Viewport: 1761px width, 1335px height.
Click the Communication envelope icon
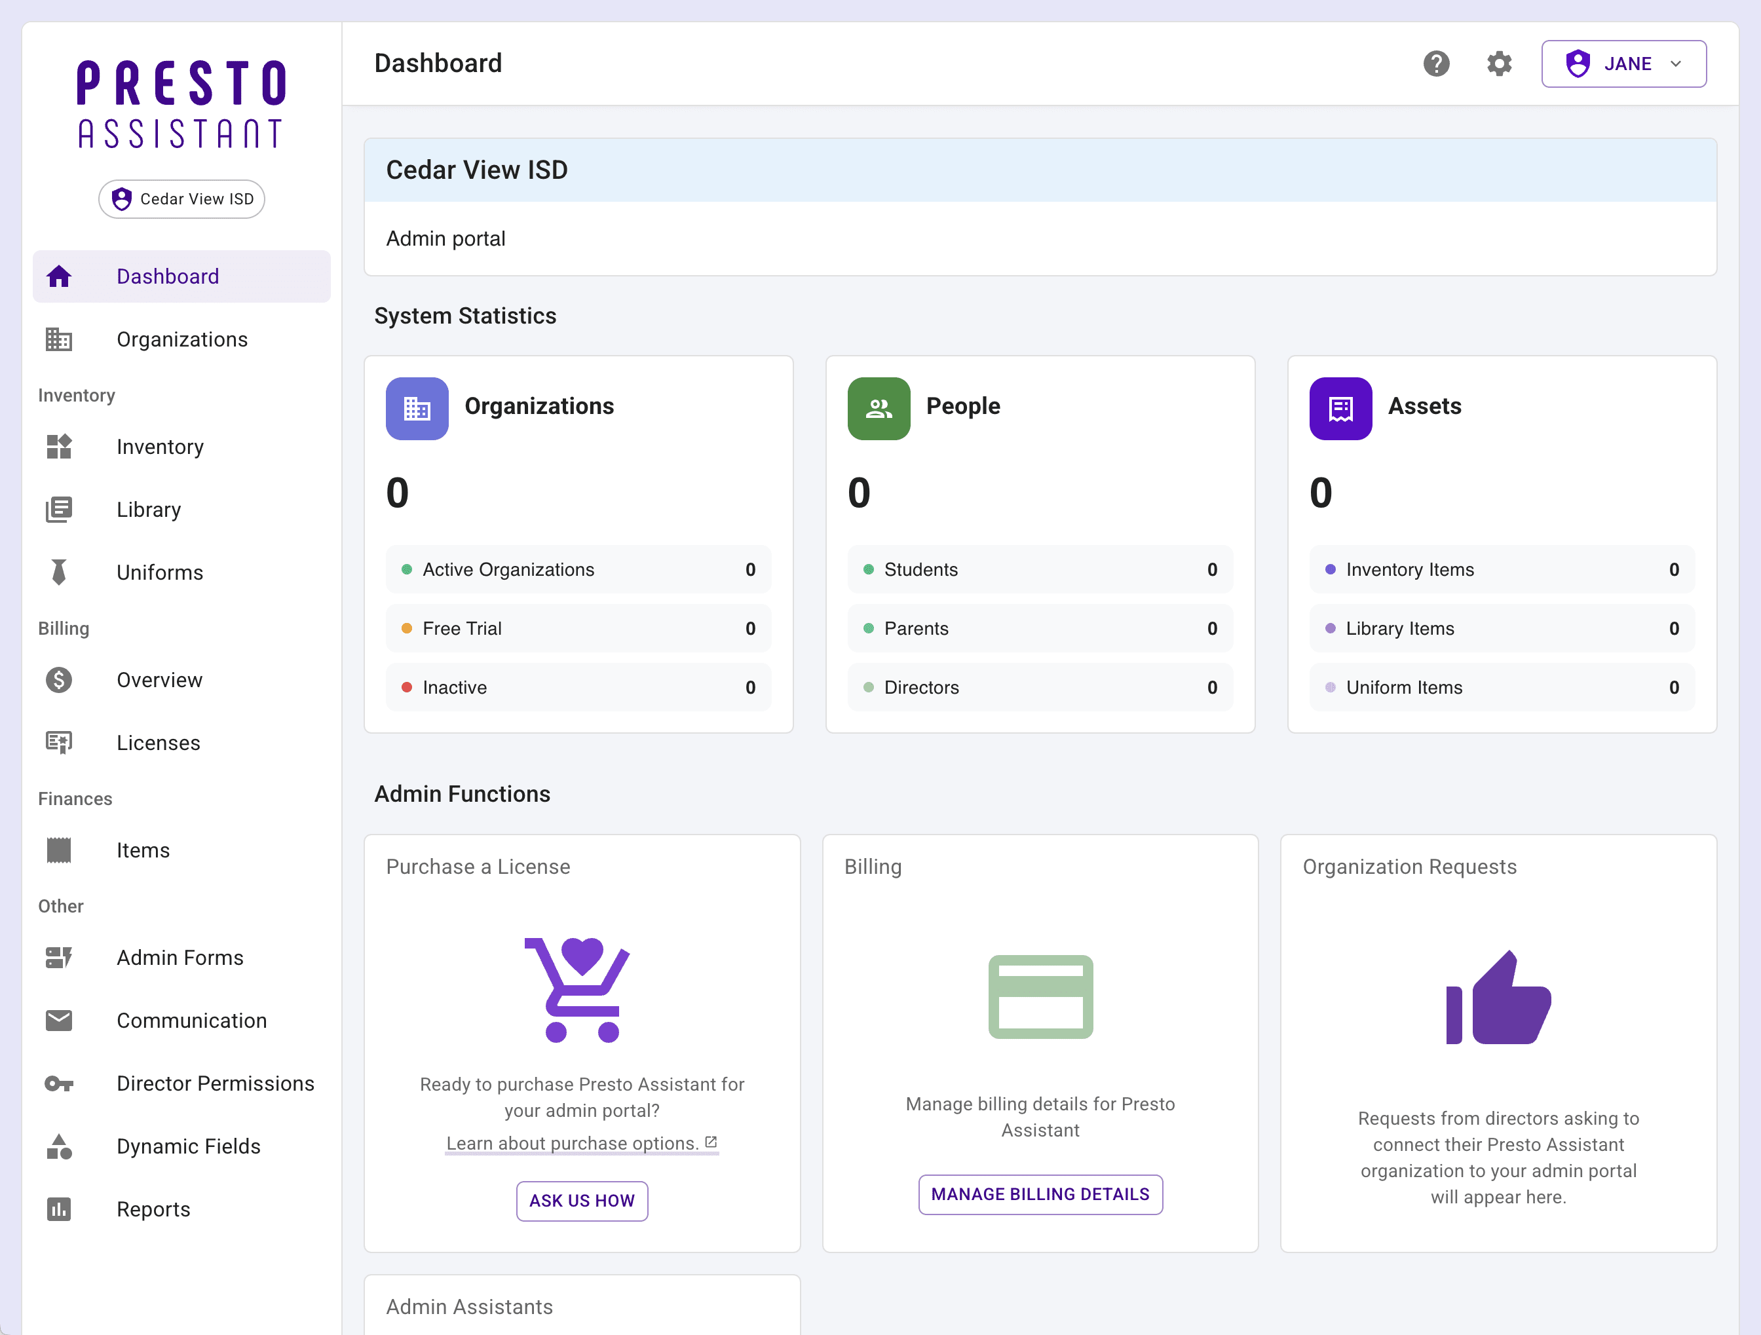click(x=59, y=1021)
